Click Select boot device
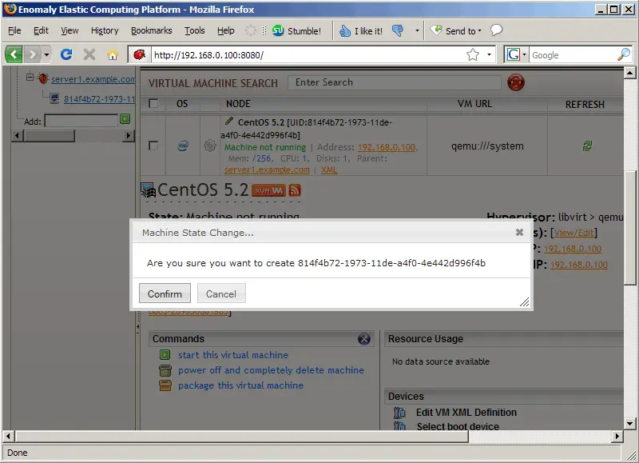639x463 pixels. tap(458, 427)
